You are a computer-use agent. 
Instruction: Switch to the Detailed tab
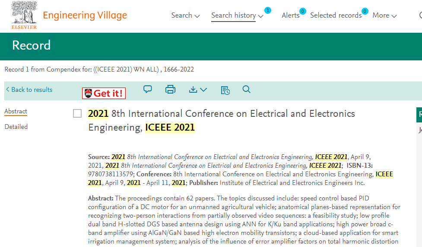16,127
